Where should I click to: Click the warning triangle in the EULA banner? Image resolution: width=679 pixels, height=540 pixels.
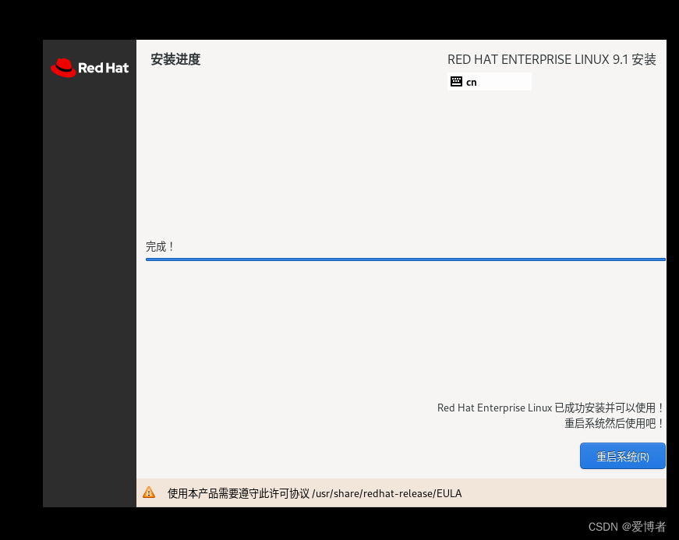tap(149, 492)
